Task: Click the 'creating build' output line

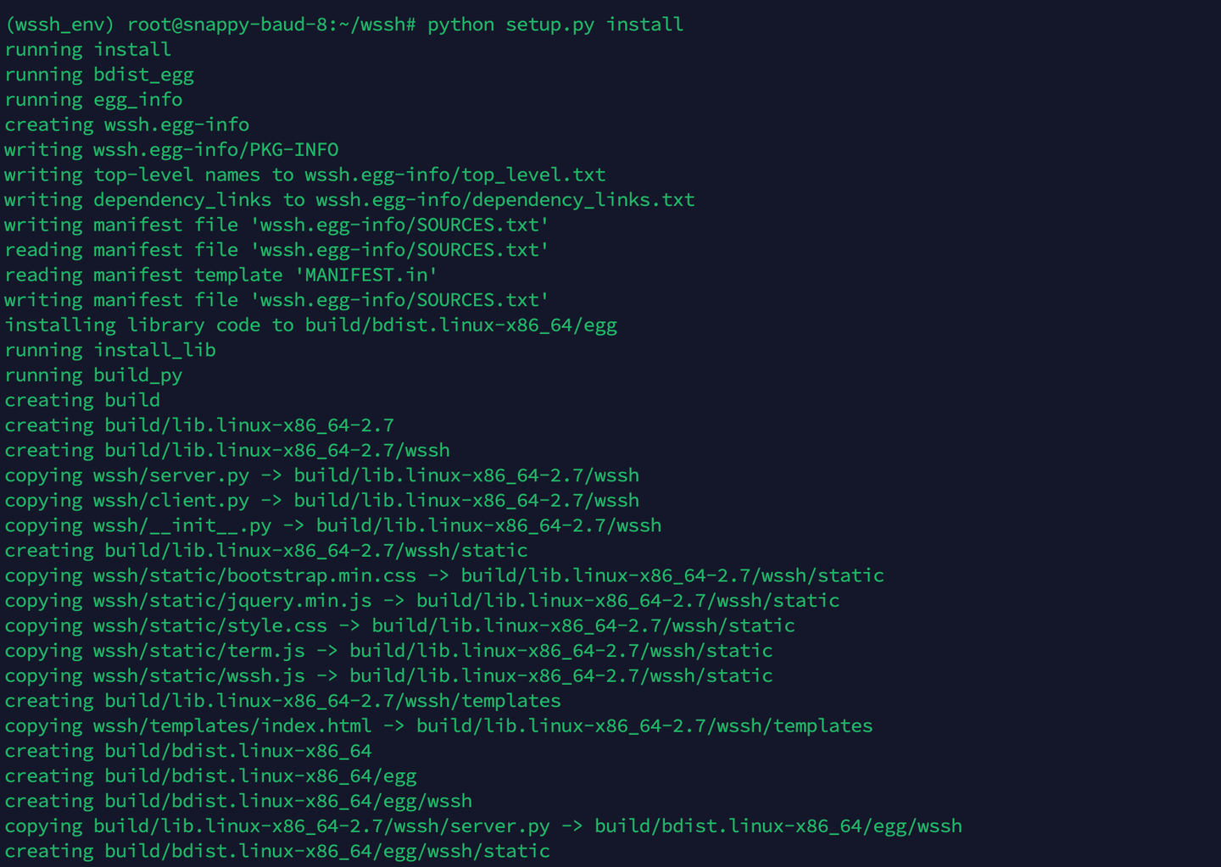Action: coord(82,400)
